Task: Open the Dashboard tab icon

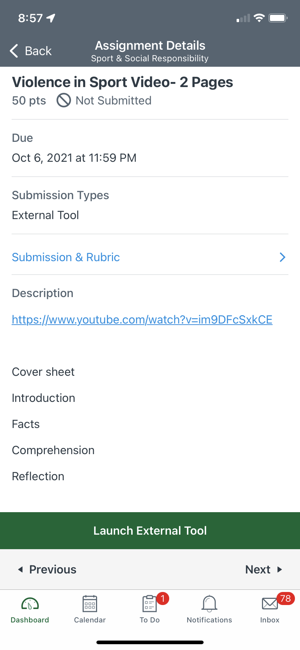Action: pyautogui.click(x=30, y=604)
